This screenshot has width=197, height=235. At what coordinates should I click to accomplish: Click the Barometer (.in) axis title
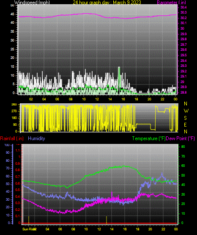pos(171,3)
